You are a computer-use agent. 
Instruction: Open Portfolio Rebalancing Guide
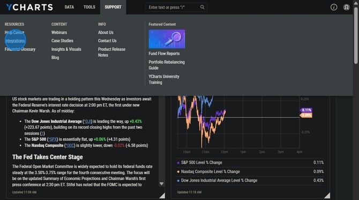tap(167, 65)
